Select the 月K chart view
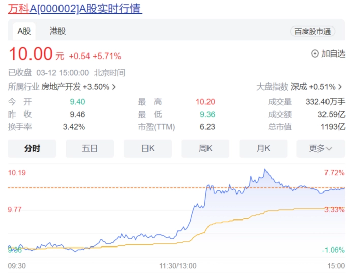 point(263,148)
